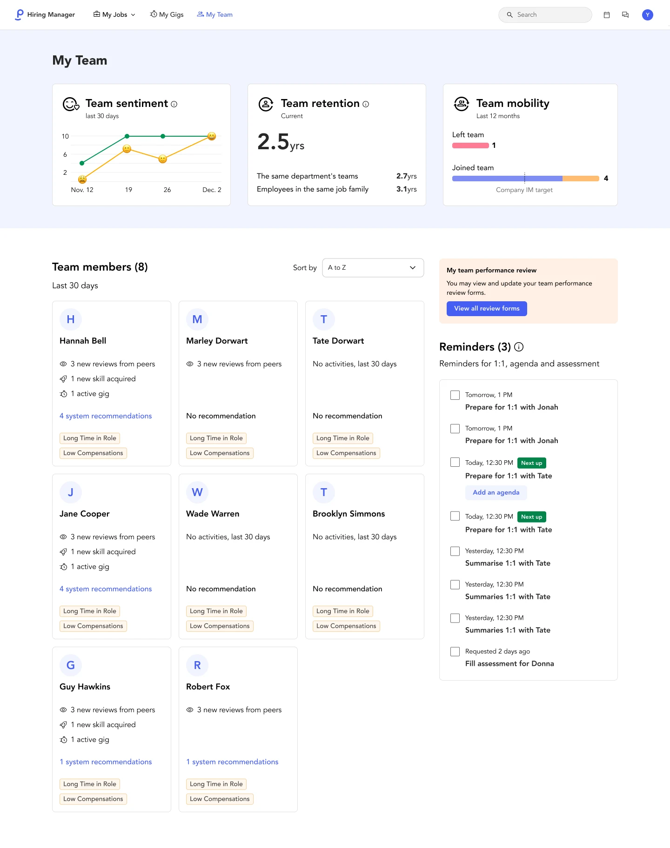The image size is (670, 848).
Task: Click the pink Left team bar
Action: [x=470, y=146]
